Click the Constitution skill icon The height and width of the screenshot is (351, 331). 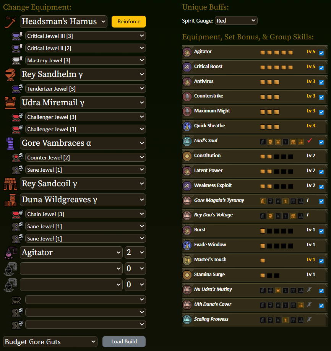pos(187,156)
